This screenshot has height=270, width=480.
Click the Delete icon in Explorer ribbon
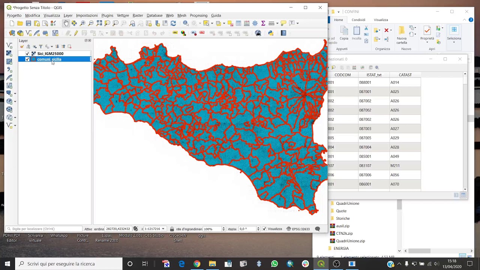(x=386, y=30)
